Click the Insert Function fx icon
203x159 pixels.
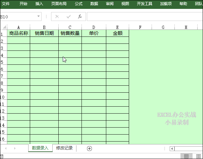tap(80, 17)
